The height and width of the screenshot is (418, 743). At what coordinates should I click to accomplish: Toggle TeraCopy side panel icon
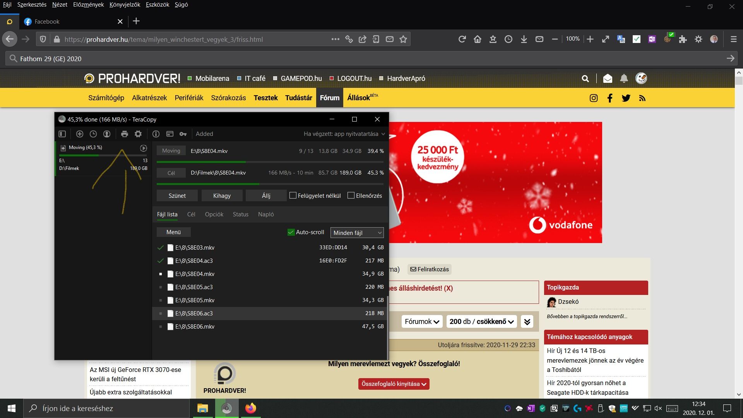pos(62,134)
